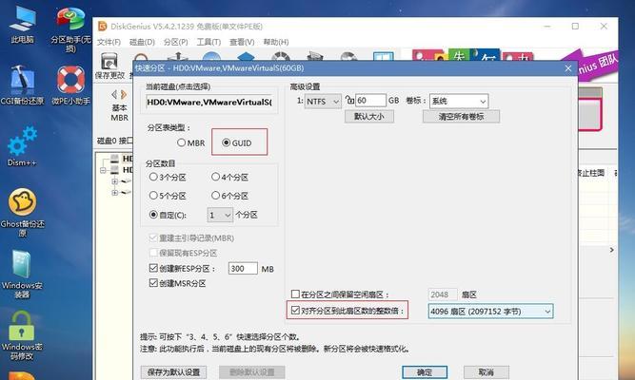This screenshot has width=635, height=380.
Task: Click 默认大小 button
Action: 369,117
